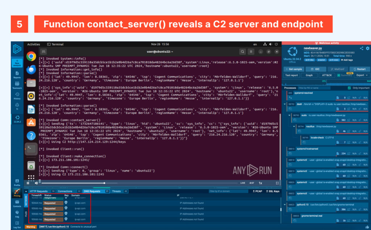
Task: Switch to the Threats tab
Action: (x=117, y=191)
